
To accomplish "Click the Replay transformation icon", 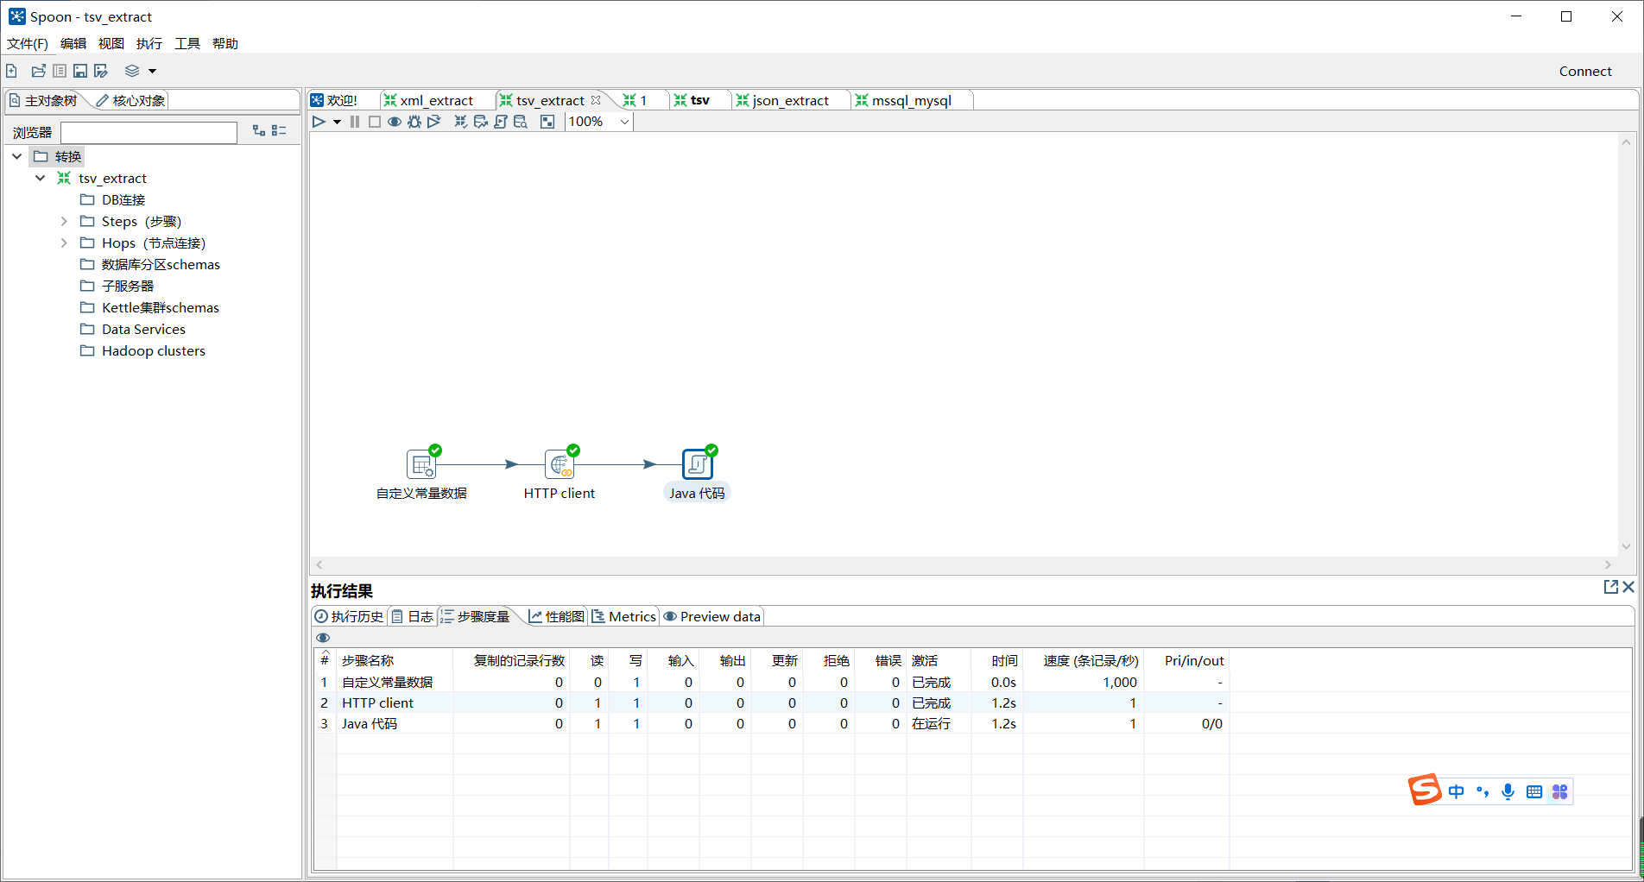I will click(434, 122).
